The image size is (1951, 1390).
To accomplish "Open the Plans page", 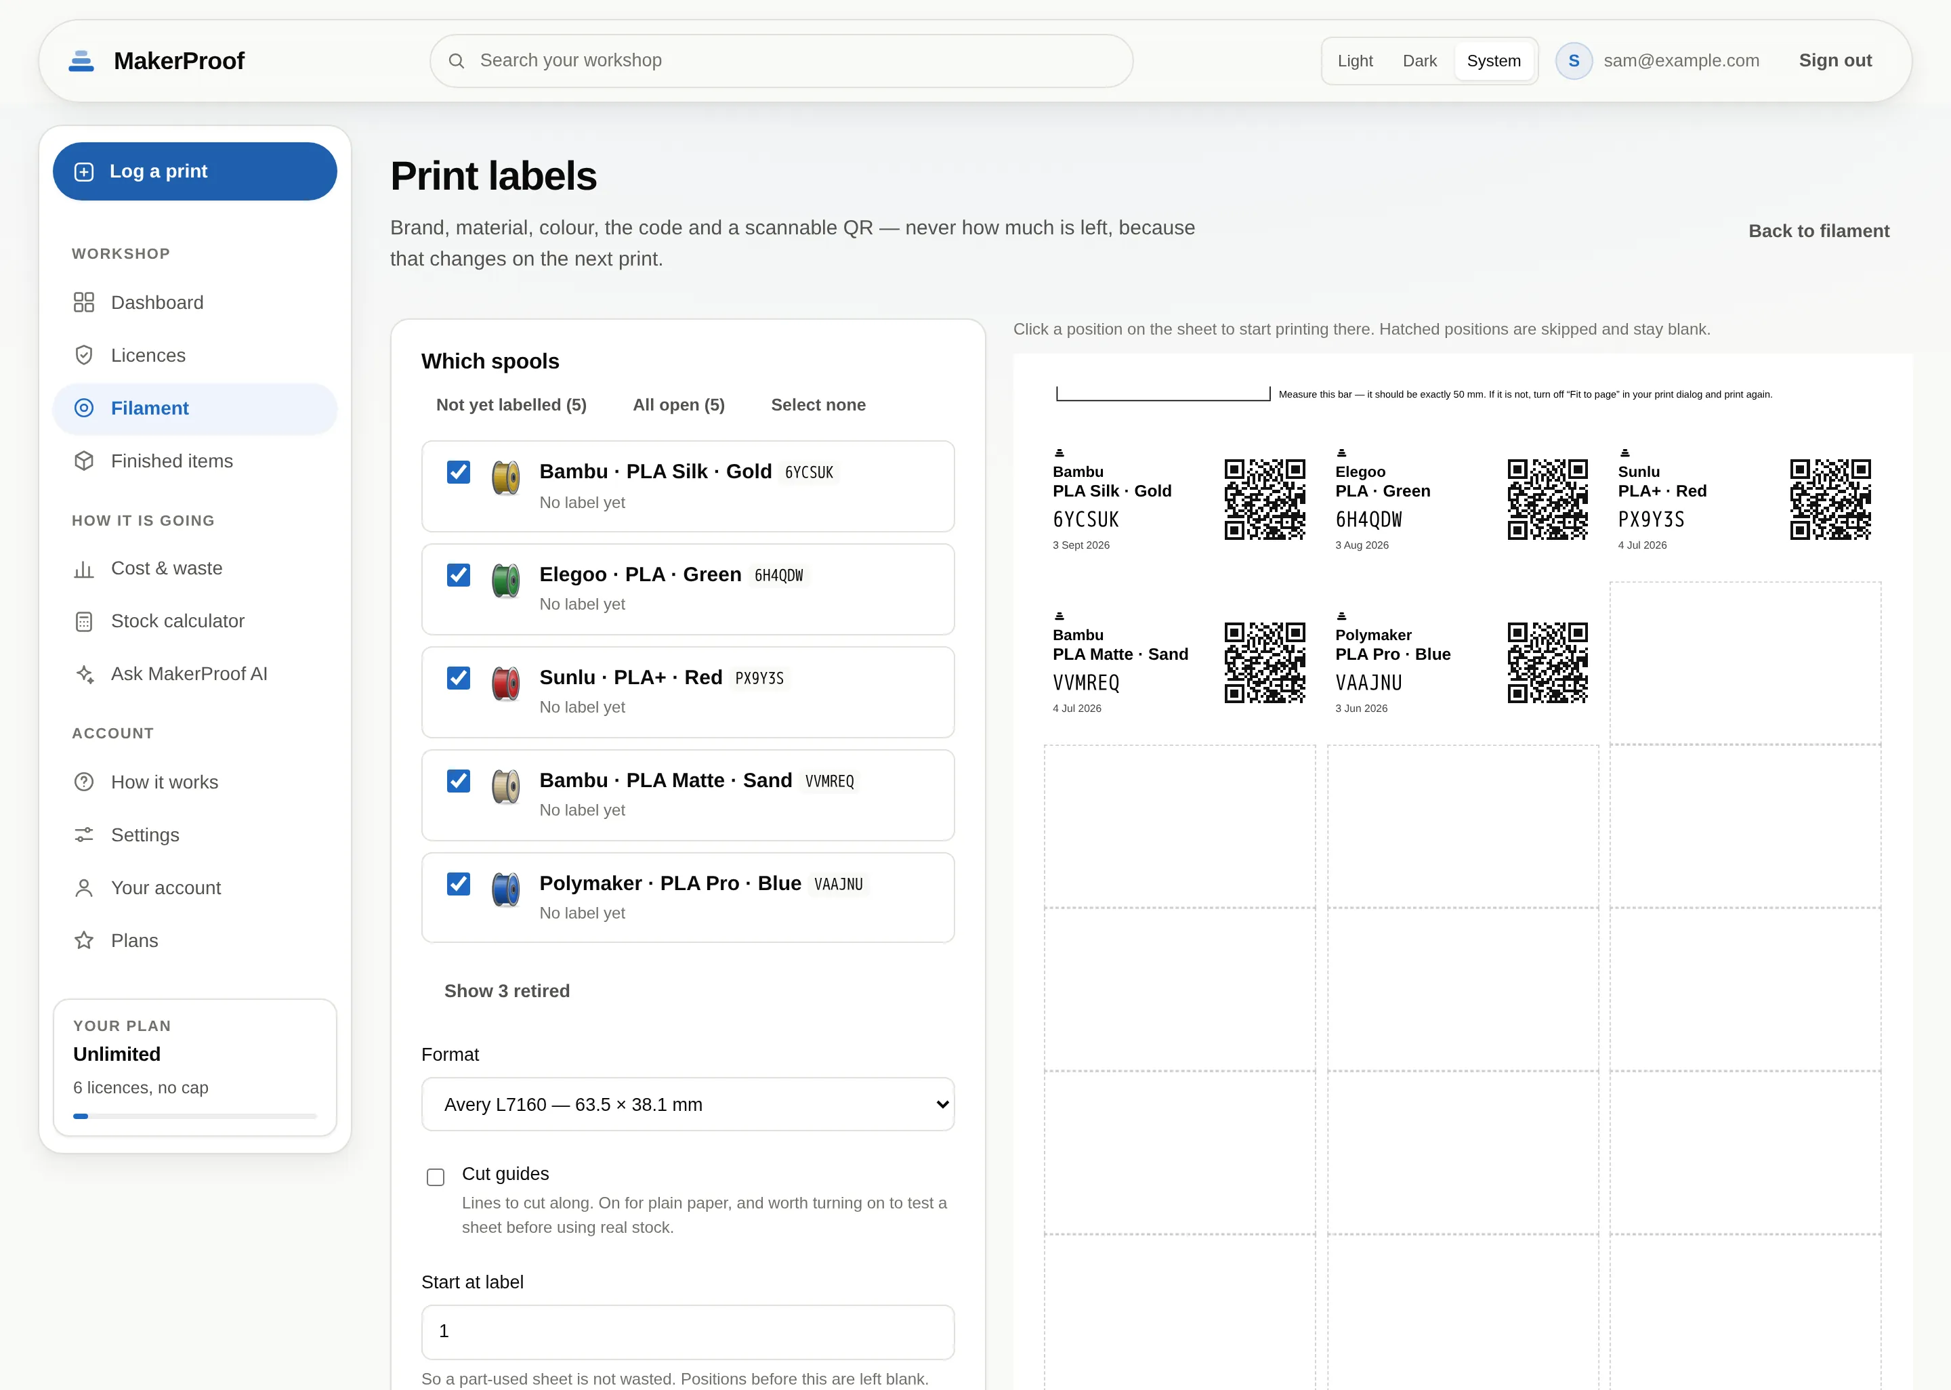I will tap(194, 940).
